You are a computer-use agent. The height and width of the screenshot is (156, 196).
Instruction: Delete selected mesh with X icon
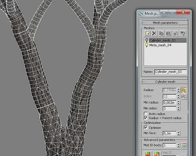point(154,34)
